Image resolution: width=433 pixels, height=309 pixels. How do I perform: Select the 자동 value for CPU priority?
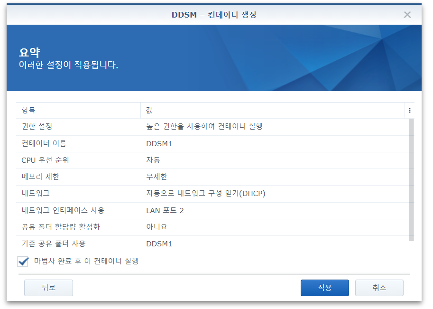pos(153,160)
